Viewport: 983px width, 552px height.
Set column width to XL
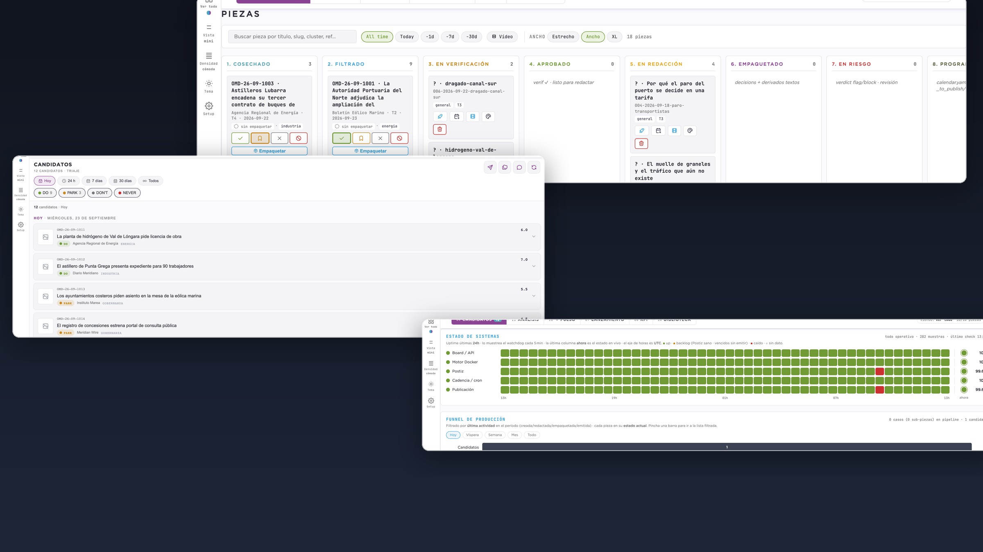[x=614, y=37]
